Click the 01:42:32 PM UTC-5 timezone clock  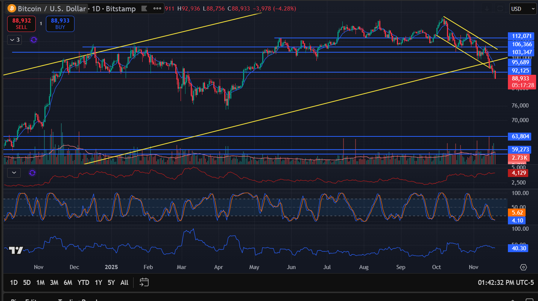pyautogui.click(x=506, y=283)
